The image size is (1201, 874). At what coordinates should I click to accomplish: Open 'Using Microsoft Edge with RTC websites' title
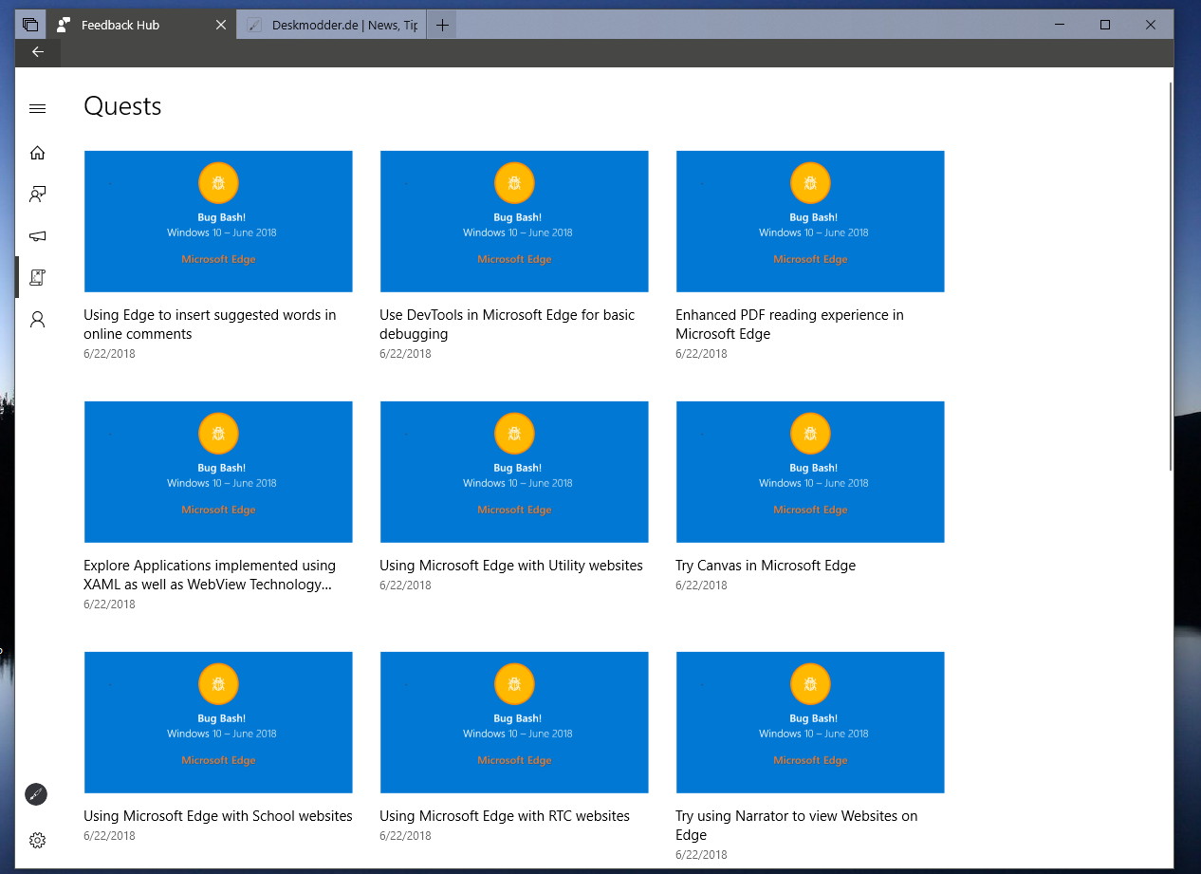(505, 816)
